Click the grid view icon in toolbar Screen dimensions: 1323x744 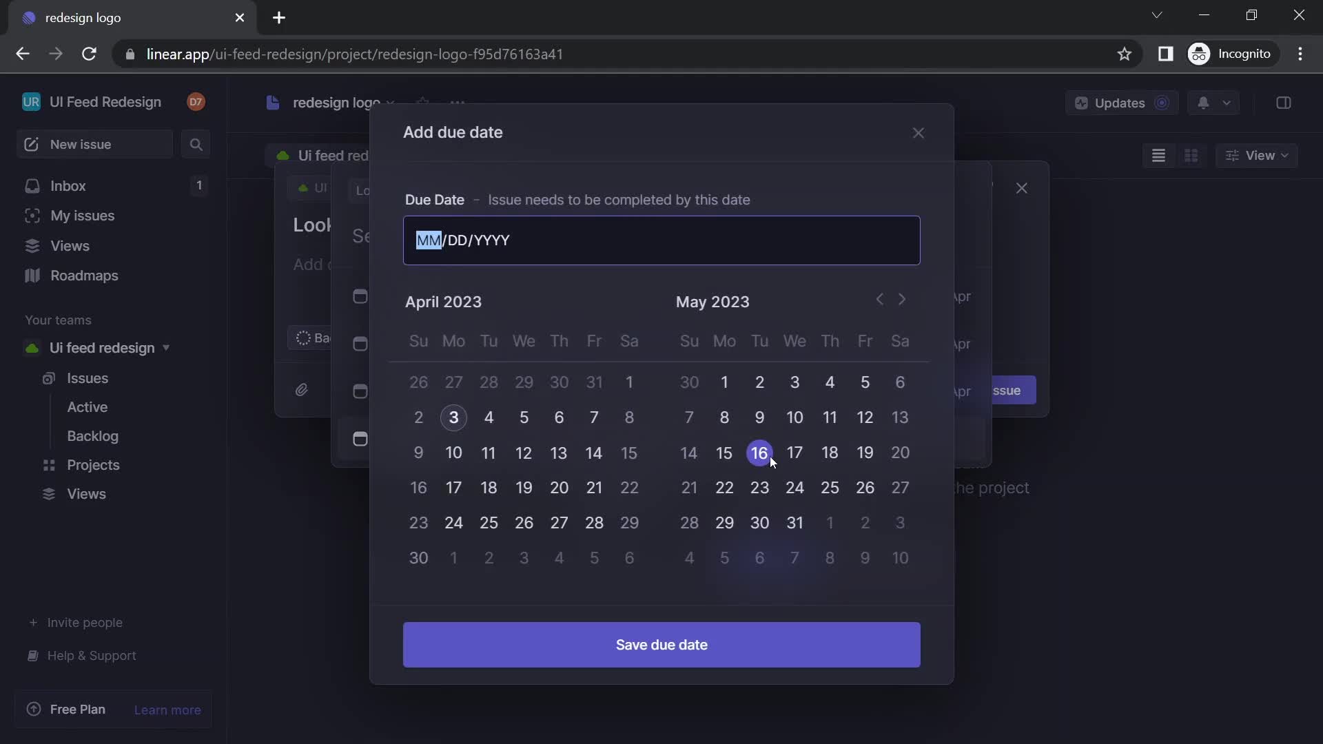click(x=1190, y=154)
